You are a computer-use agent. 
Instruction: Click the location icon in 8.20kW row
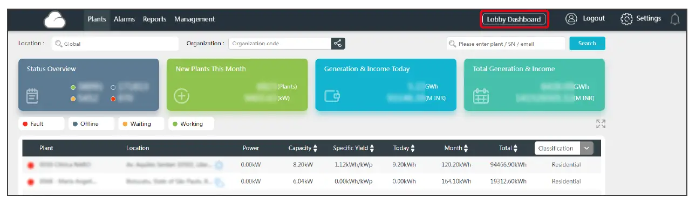[x=219, y=165]
